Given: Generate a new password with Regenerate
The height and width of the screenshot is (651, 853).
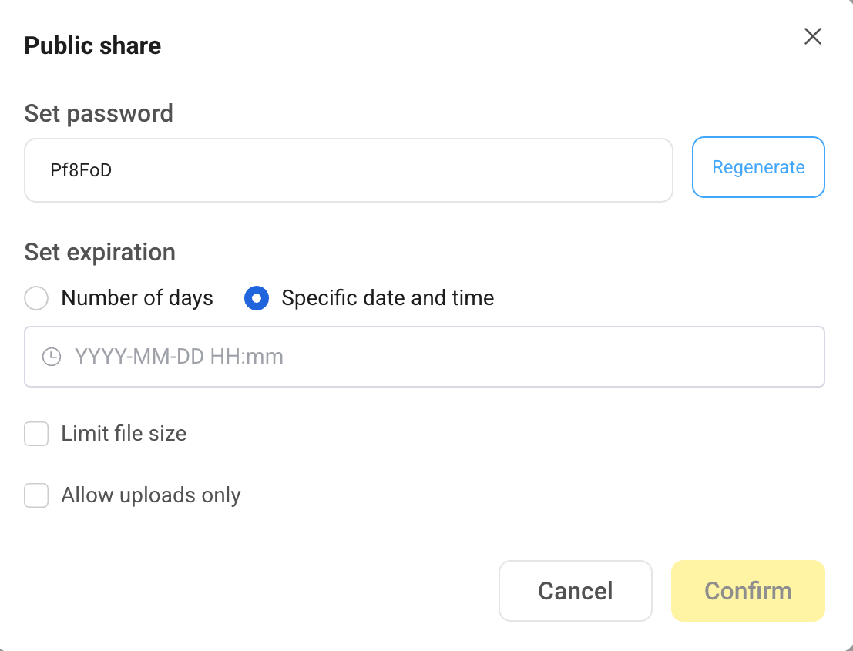Looking at the screenshot, I should (x=757, y=167).
